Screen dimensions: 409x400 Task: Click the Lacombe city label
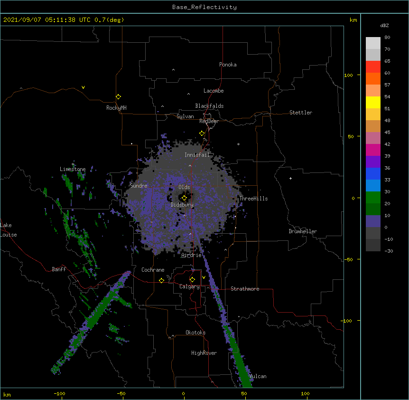coord(214,91)
